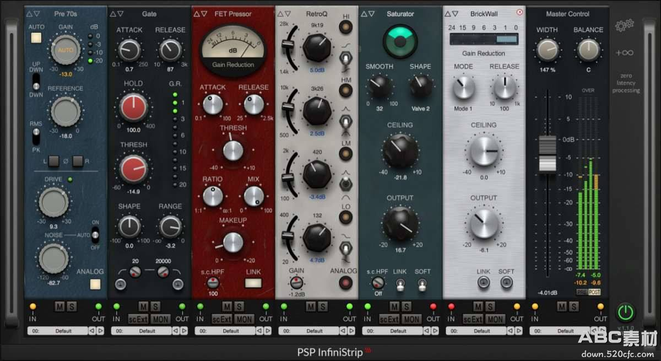Toggle the green power button
The width and height of the screenshot is (661, 361).
[x=625, y=312]
